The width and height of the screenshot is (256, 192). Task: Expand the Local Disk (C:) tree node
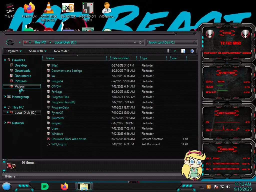coord(7,112)
